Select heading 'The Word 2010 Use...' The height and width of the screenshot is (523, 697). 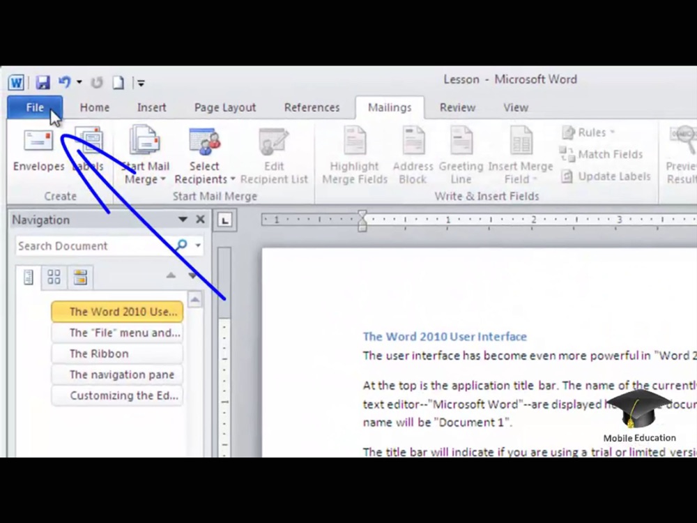point(117,312)
